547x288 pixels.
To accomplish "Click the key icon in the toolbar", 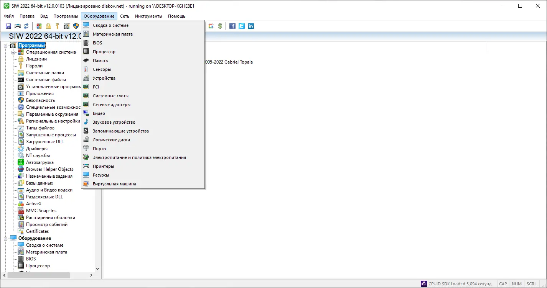I will [x=57, y=26].
